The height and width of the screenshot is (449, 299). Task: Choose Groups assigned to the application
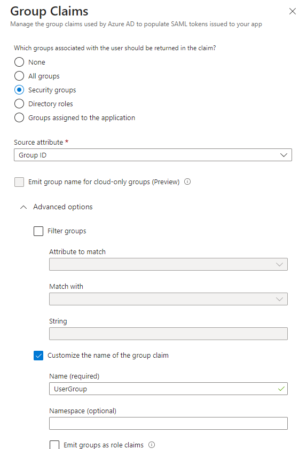coord(19,117)
